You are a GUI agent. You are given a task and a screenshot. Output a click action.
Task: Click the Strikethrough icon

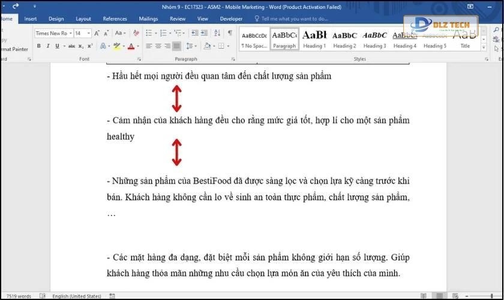click(x=72, y=46)
